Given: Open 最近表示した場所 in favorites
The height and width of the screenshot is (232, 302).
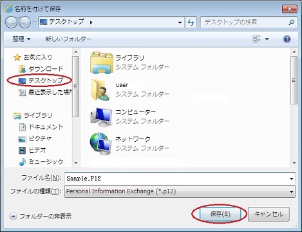Looking at the screenshot, I should 50,92.
